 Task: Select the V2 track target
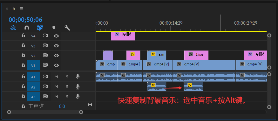(x=33, y=56)
